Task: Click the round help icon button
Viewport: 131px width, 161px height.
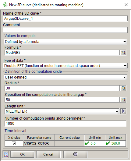Action: point(75,154)
